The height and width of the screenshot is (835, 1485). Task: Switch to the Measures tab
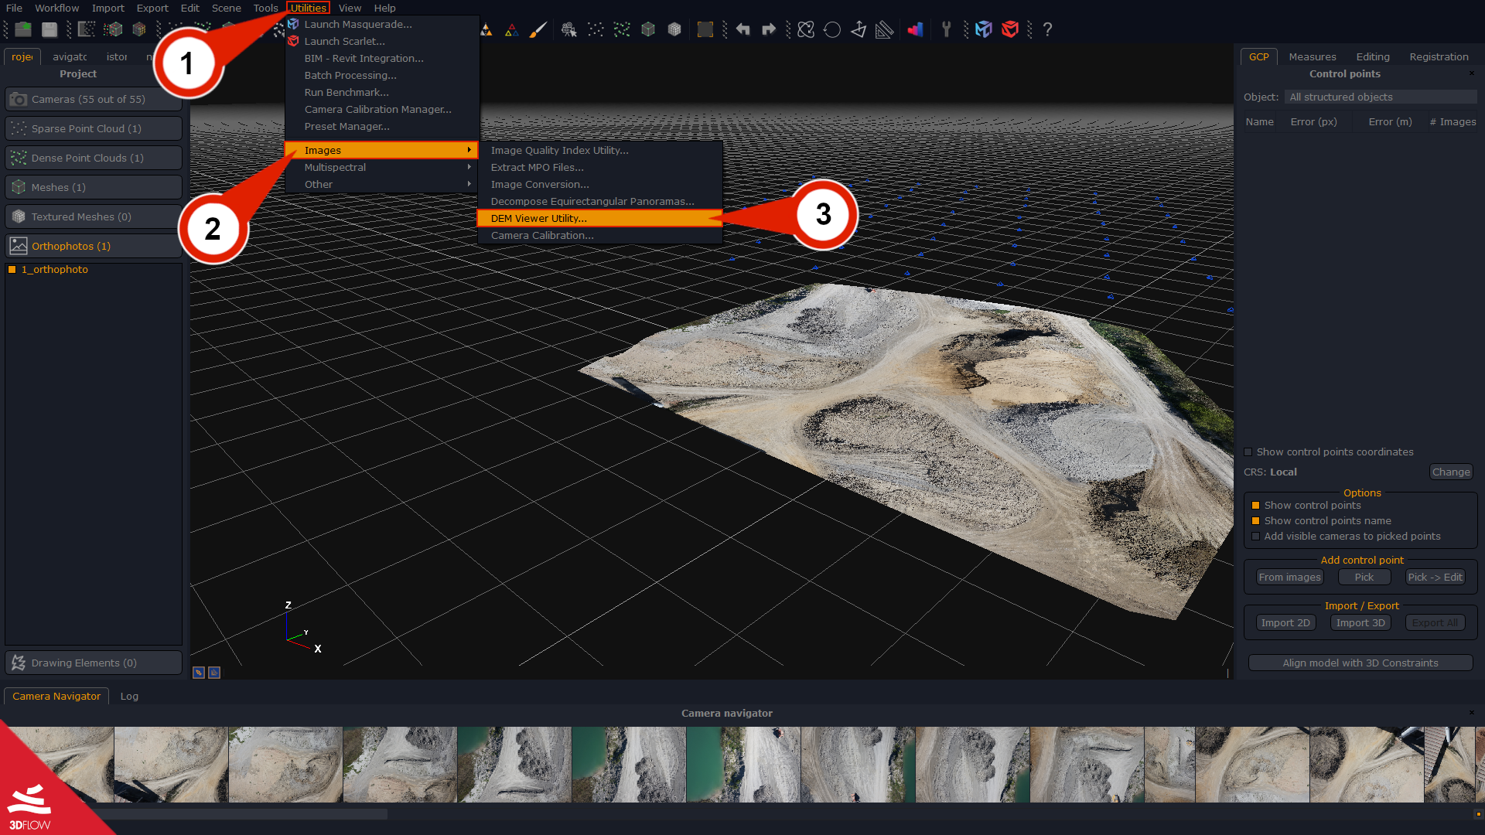(x=1312, y=56)
